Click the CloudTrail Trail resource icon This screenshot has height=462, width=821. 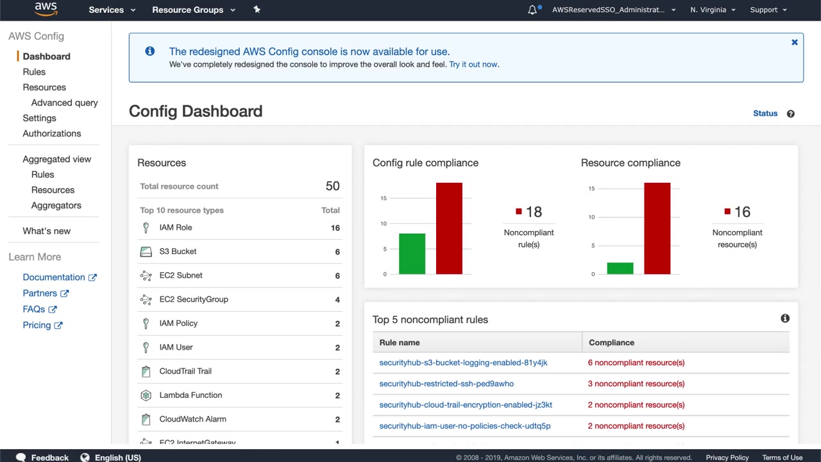(146, 372)
